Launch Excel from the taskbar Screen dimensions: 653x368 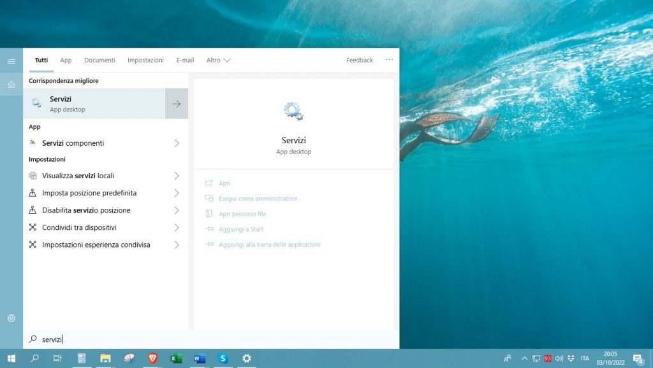click(175, 358)
